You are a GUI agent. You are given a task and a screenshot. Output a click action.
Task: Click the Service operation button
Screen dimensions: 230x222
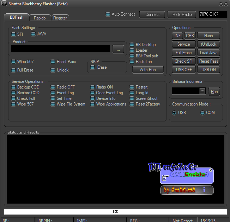click(184, 44)
